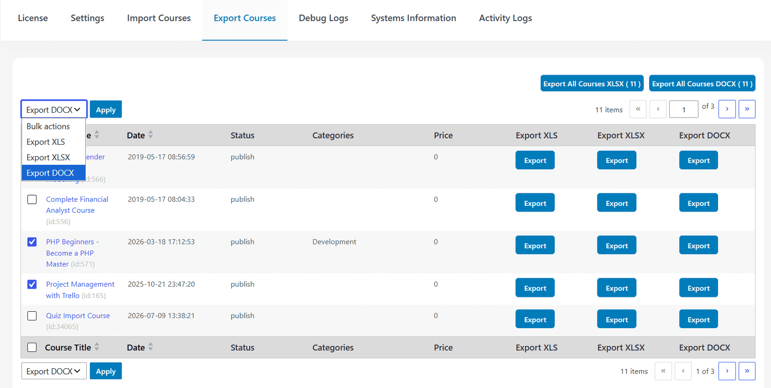Go to first page in top pagination
Image resolution: width=771 pixels, height=388 pixels.
tap(638, 109)
